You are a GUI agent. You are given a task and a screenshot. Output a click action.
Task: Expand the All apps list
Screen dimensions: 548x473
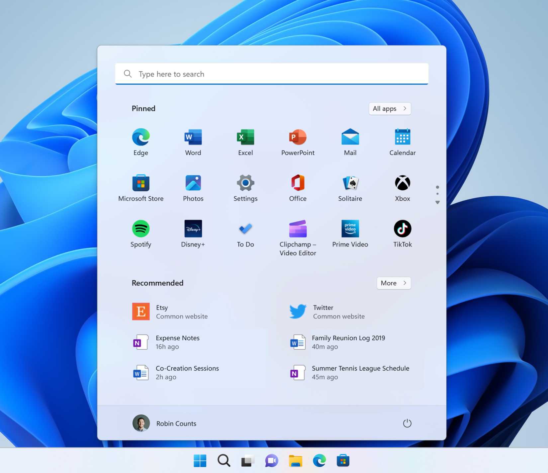pyautogui.click(x=390, y=109)
